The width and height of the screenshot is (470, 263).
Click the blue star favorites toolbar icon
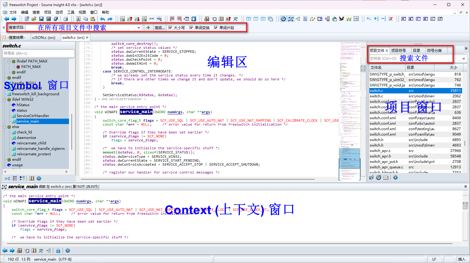coord(194,19)
